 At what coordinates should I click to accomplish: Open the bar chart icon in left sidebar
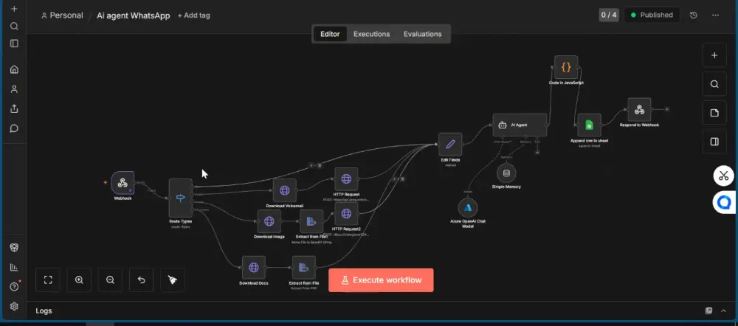point(14,267)
